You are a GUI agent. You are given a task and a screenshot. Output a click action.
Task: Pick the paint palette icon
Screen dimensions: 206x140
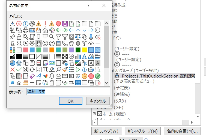(52, 30)
